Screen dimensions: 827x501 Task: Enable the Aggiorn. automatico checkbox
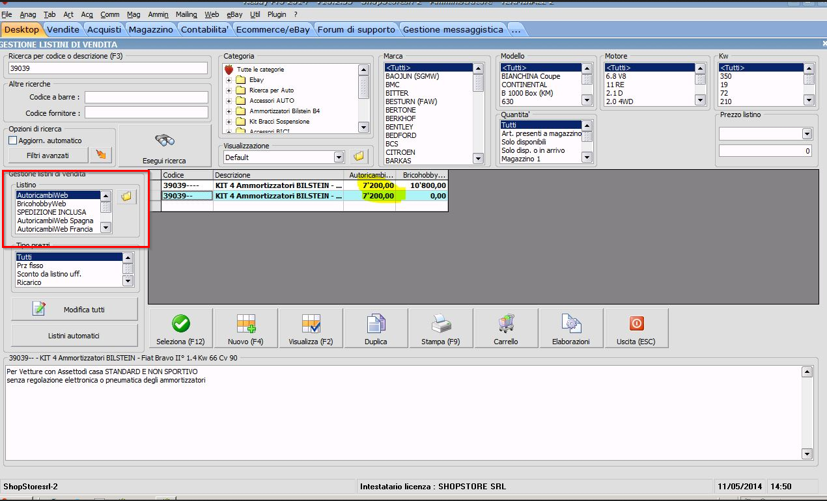coord(12,141)
